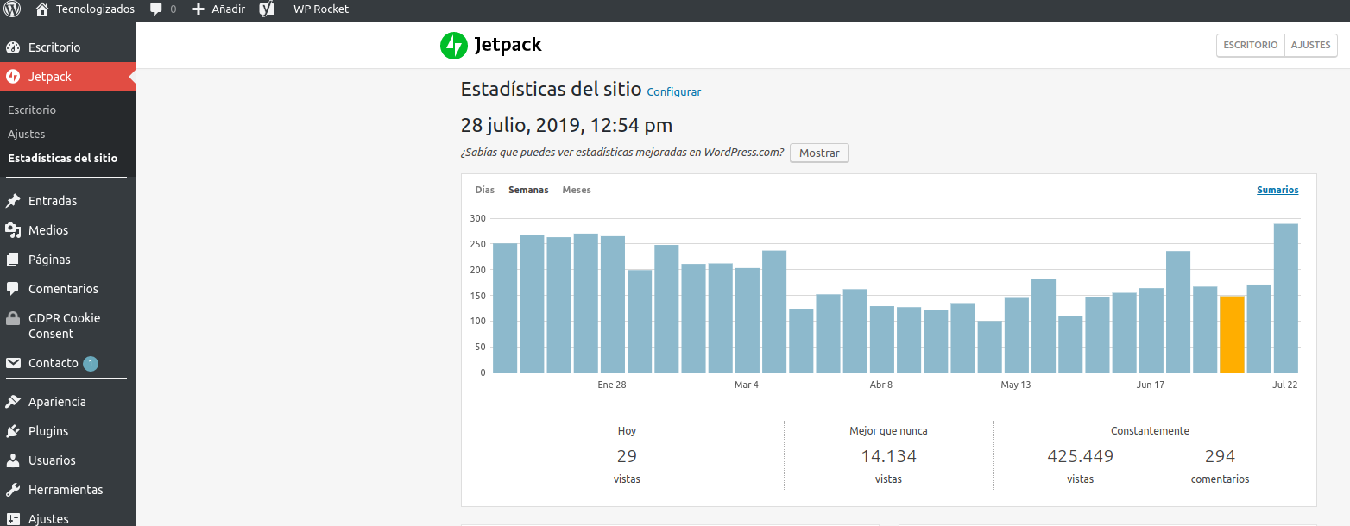Viewport: 1350px width, 526px height.
Task: Click the Contacto notification badge showing 1
Action: tap(91, 364)
